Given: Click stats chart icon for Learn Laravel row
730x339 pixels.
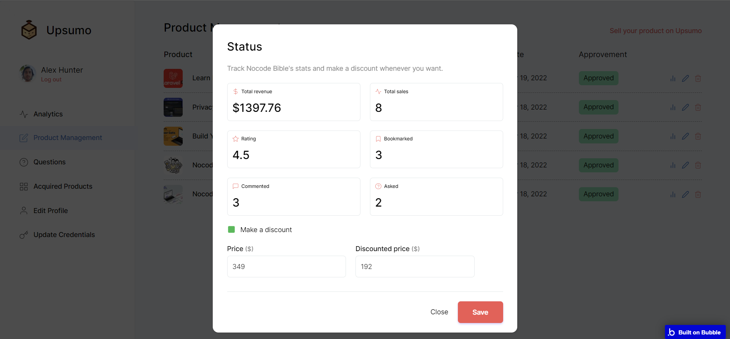Looking at the screenshot, I should pyautogui.click(x=673, y=78).
